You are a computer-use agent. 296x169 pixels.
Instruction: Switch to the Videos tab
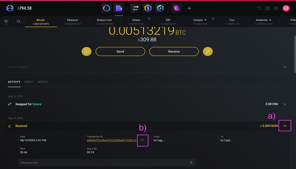pyautogui.click(x=42, y=82)
